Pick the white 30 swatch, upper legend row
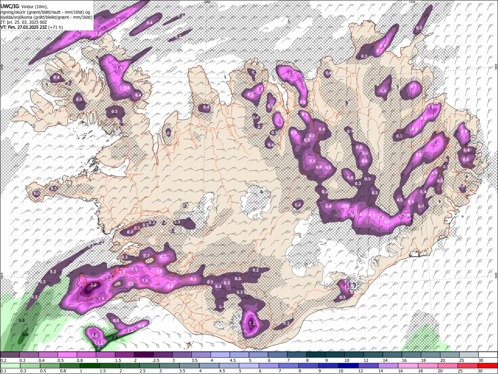Viewport: 498px width, 374px height. 488,355
